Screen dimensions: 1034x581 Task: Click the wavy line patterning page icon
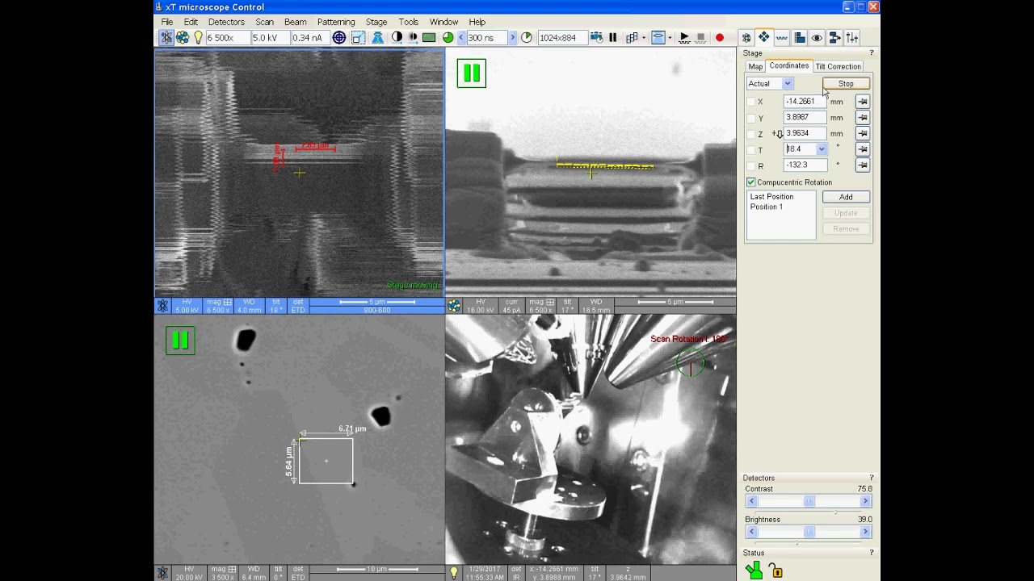tap(781, 37)
